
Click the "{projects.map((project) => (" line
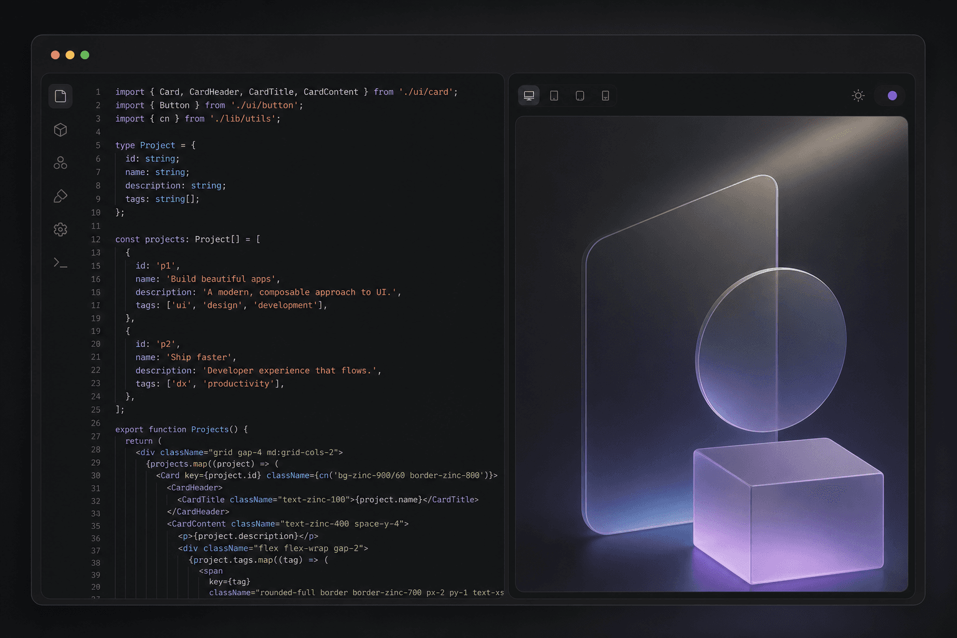tap(212, 464)
